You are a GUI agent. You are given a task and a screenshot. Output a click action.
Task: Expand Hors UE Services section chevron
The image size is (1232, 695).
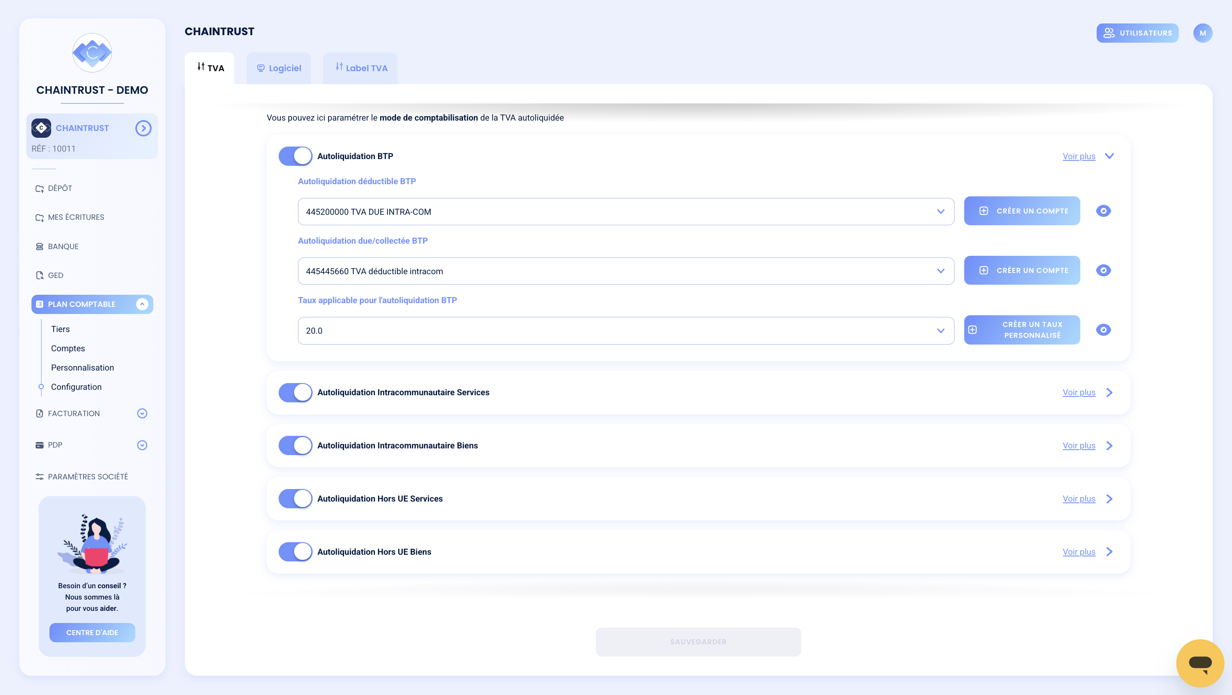click(x=1110, y=499)
